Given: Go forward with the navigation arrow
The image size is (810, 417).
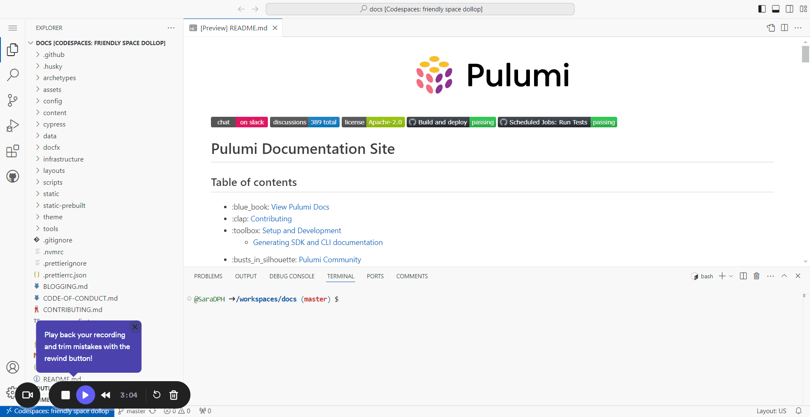Looking at the screenshot, I should [255, 9].
